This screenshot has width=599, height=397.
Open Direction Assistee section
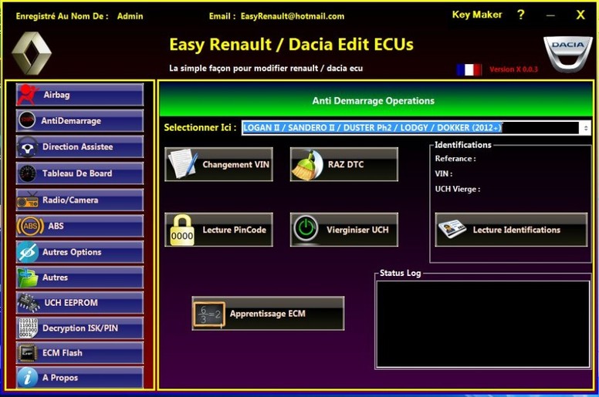pyautogui.click(x=80, y=146)
